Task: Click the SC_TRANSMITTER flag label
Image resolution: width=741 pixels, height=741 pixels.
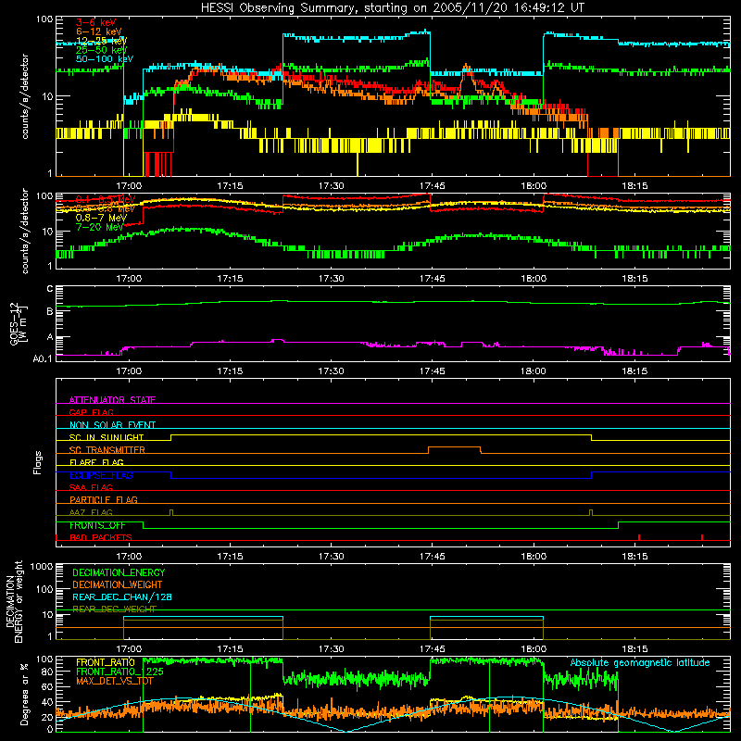Action: coord(107,449)
